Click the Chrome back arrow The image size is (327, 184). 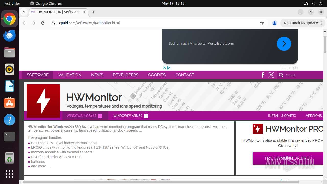(x=25, y=23)
